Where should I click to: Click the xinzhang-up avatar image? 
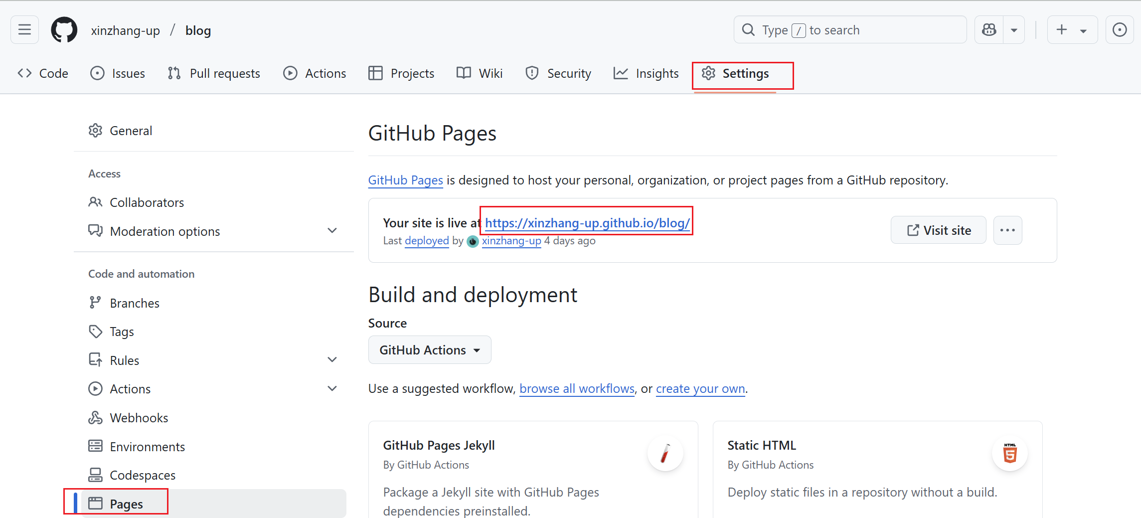(x=473, y=241)
